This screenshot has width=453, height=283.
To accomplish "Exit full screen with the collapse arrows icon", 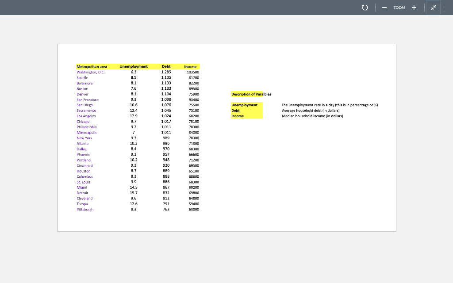I will (434, 8).
